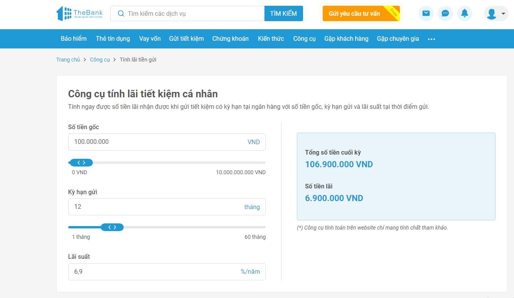Click the 1 tháng minimum label
The width and height of the screenshot is (514, 298).
81,237
